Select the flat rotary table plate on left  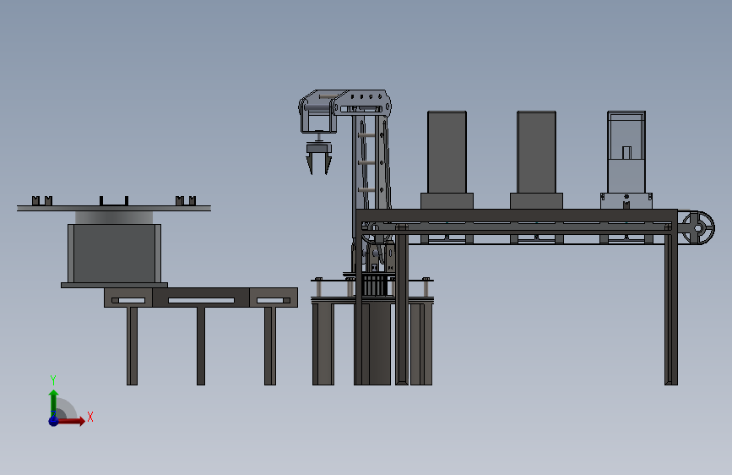114,208
